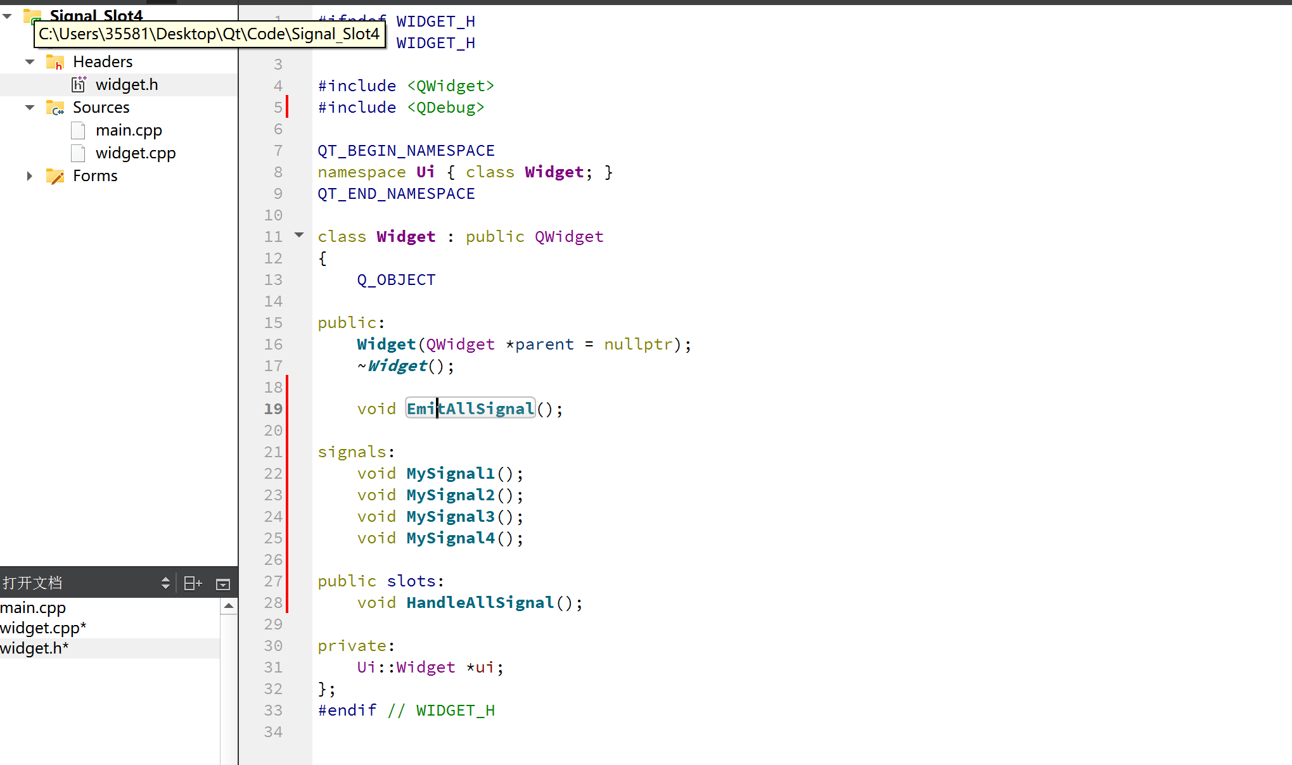Viewport: 1292px width, 765px height.
Task: Collapse the Headers tree node arrow
Action: [x=30, y=62]
